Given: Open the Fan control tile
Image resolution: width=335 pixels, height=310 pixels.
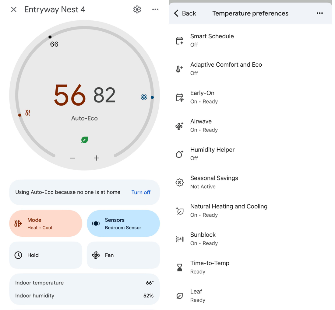Looking at the screenshot, I should [x=123, y=255].
